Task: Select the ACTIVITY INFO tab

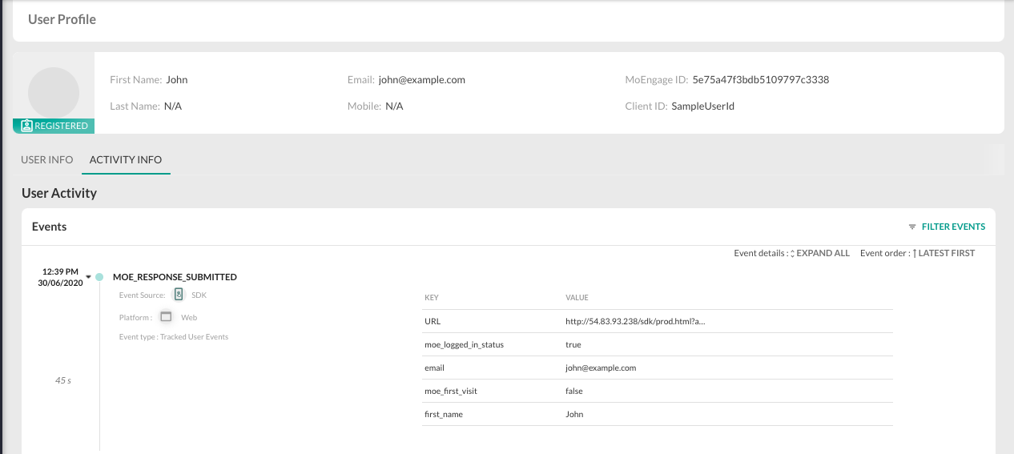Action: (126, 159)
